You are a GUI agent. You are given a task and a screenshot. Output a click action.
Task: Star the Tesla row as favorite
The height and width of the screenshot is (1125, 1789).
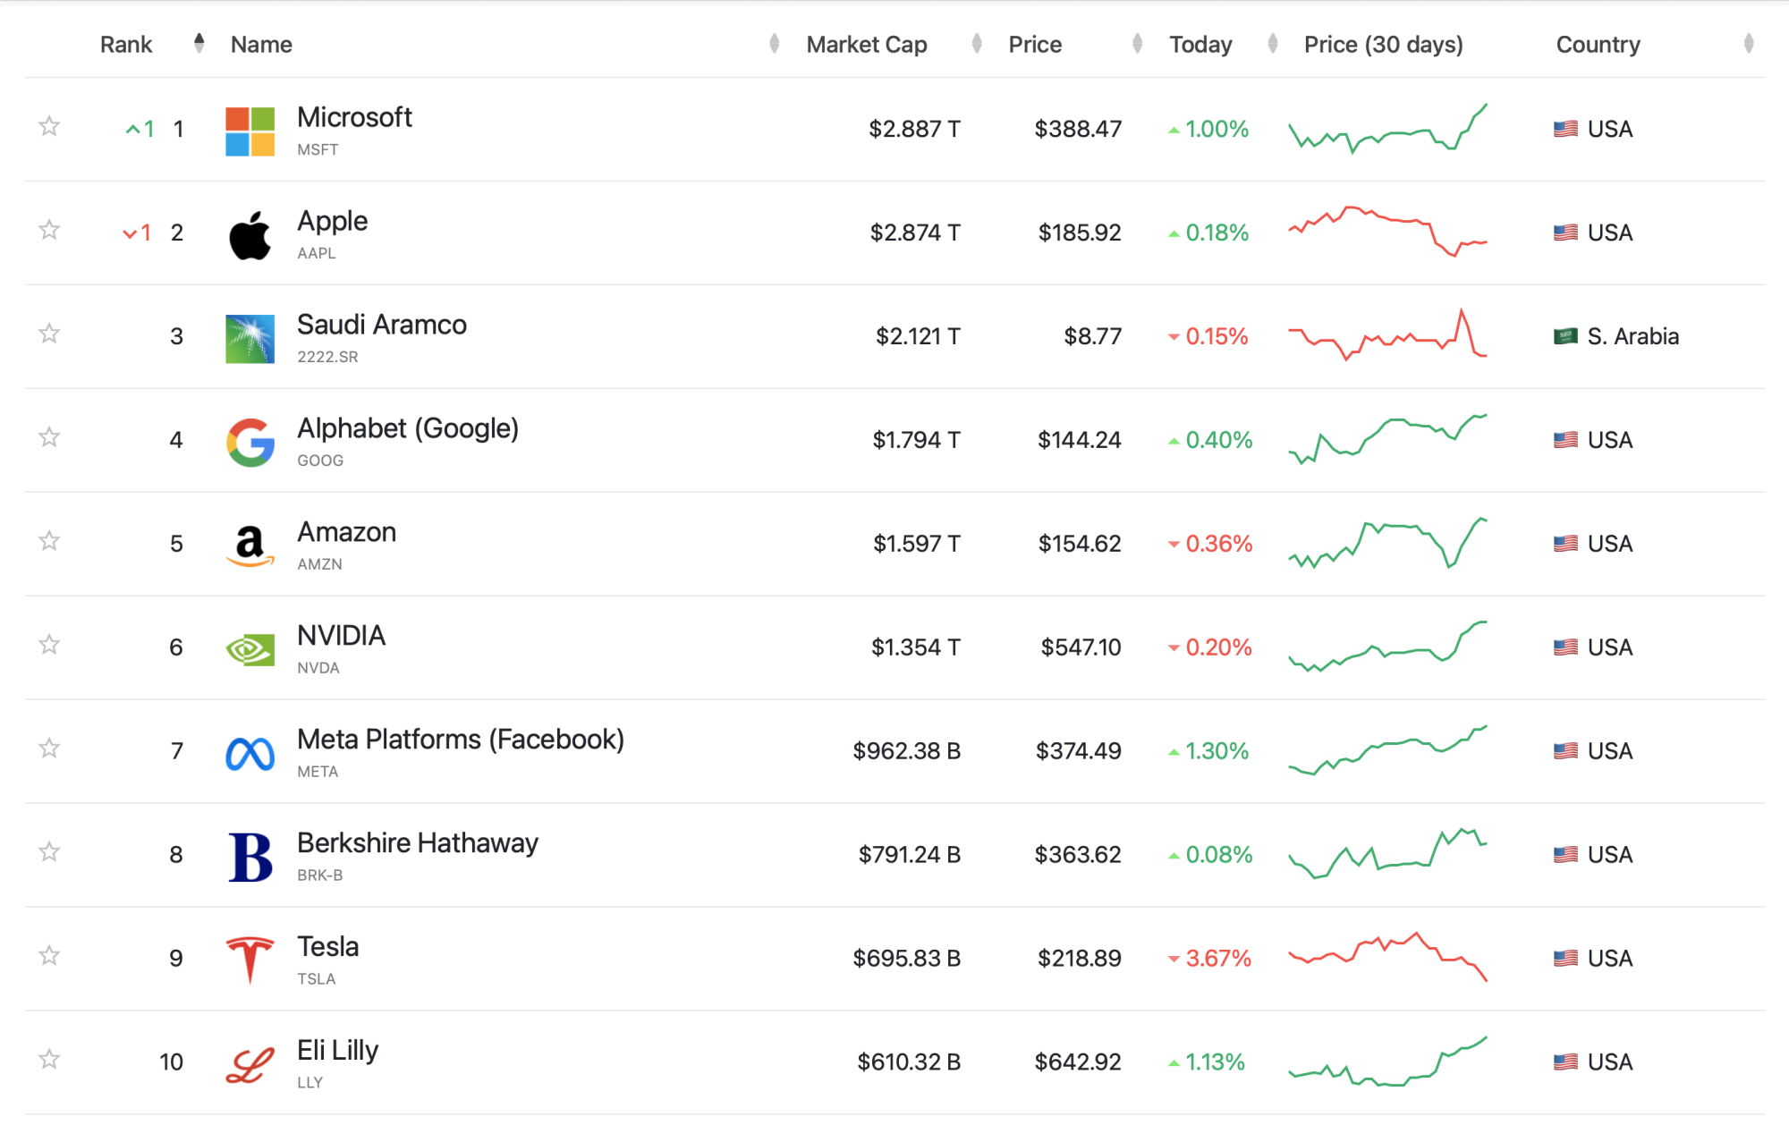point(49,956)
